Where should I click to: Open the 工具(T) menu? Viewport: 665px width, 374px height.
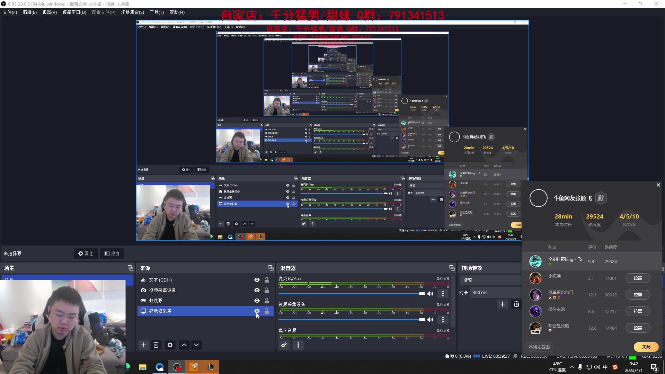pyautogui.click(x=157, y=12)
